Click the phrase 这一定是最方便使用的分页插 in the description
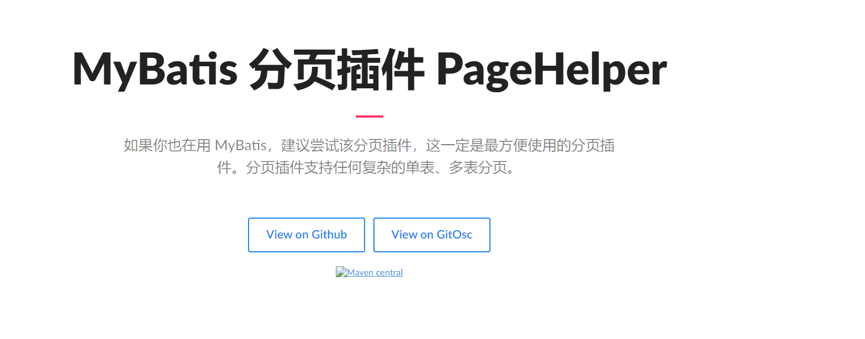 point(521,146)
